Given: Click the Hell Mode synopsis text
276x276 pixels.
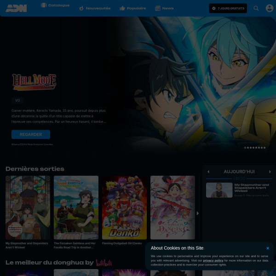Looking at the screenshot, I should 58,116.
